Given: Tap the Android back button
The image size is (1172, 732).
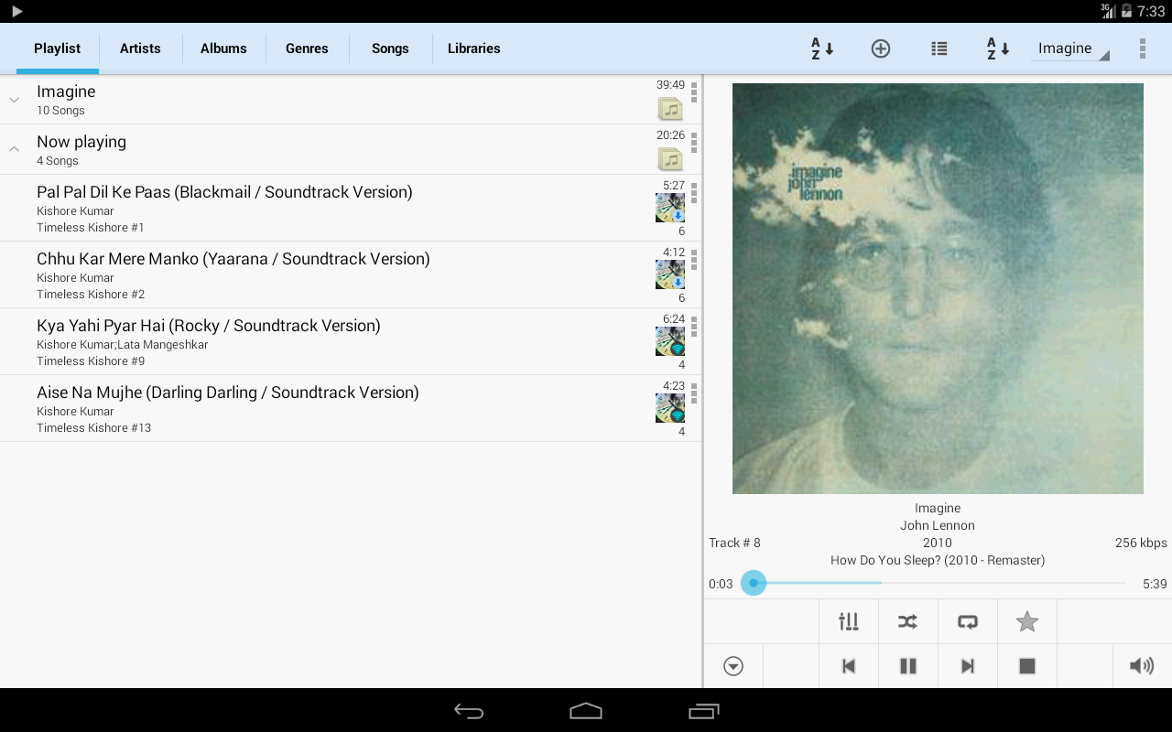Looking at the screenshot, I should tap(469, 711).
